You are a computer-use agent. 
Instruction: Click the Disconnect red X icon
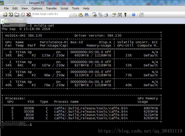(x=28, y=15)
